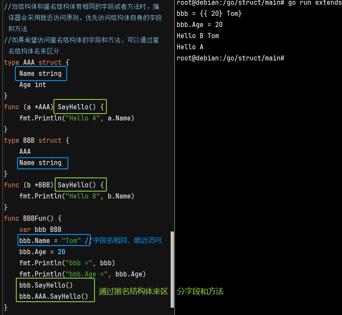Click the "Tom" string literal assignment

71,241
